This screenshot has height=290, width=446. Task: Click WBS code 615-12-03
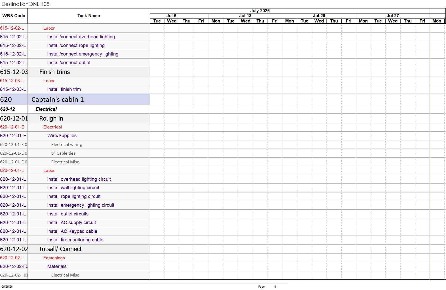(14, 72)
